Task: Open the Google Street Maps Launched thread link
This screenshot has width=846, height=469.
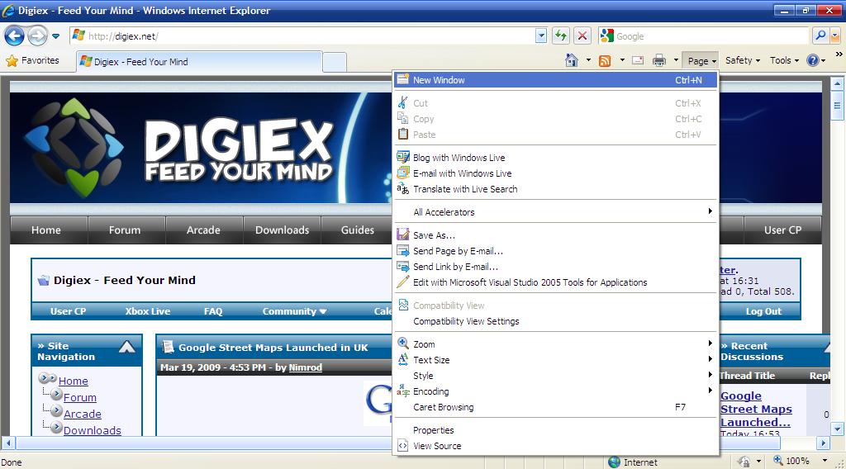Action: 756,409
